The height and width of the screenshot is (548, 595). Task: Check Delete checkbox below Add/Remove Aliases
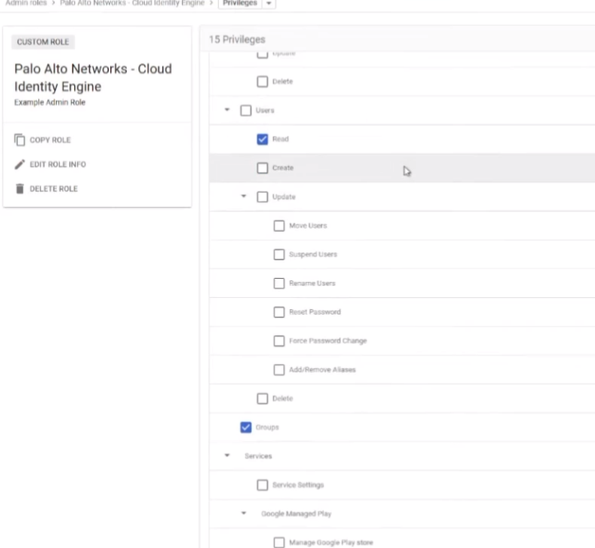point(262,399)
